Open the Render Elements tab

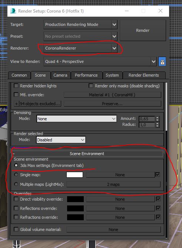point(144,75)
